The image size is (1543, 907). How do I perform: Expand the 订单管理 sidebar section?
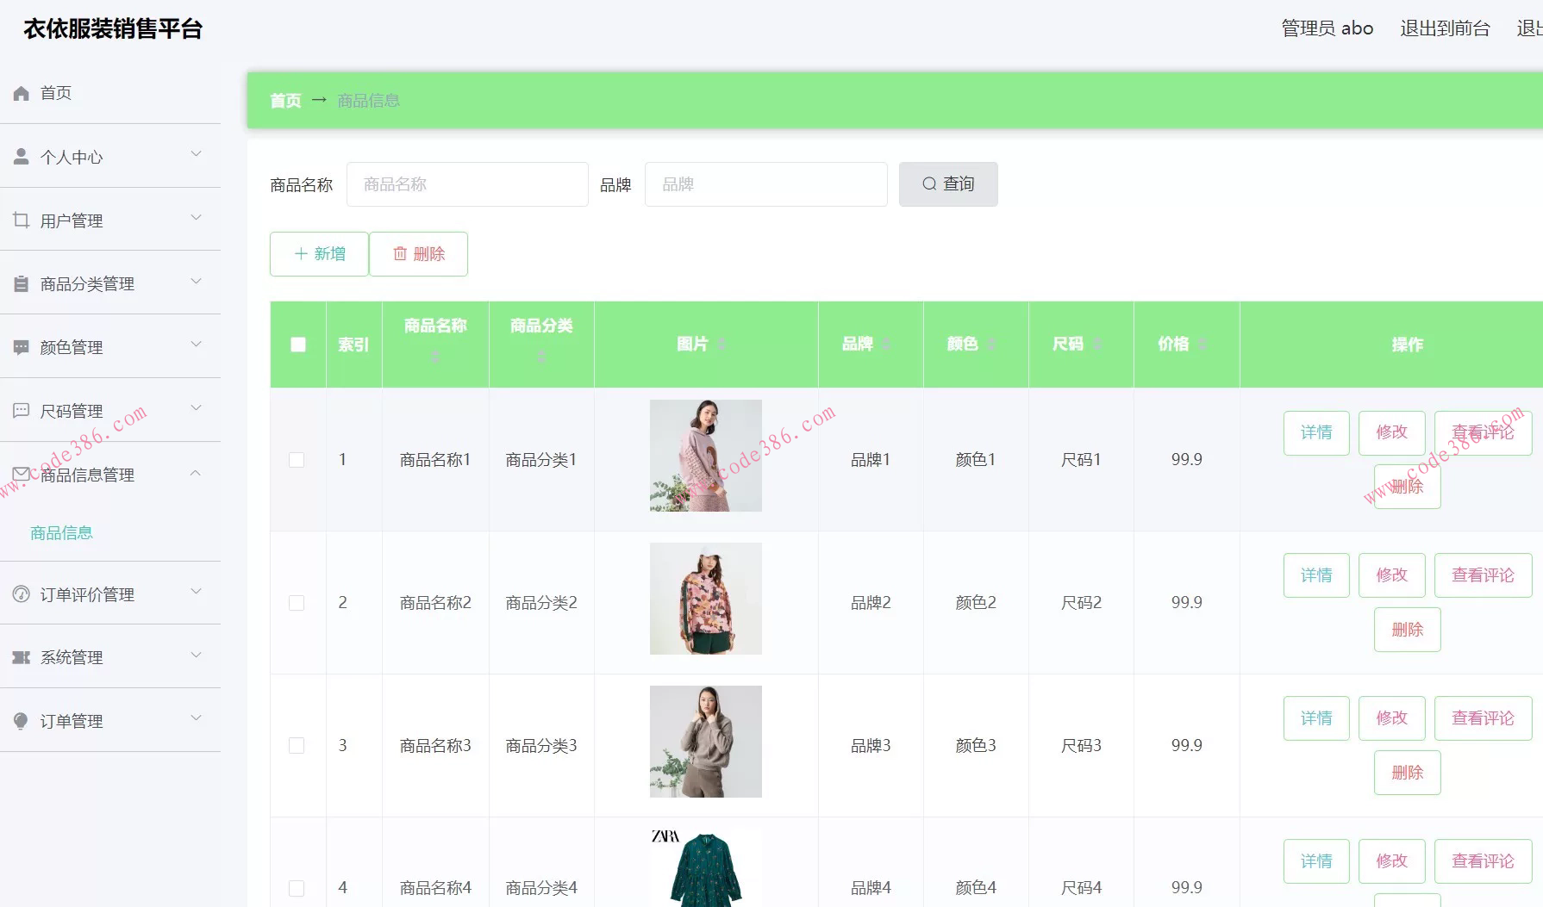pyautogui.click(x=196, y=718)
